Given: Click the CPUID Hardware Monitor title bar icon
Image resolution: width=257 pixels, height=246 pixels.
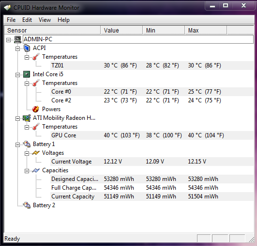Looking at the screenshot, I should [x=7, y=8].
